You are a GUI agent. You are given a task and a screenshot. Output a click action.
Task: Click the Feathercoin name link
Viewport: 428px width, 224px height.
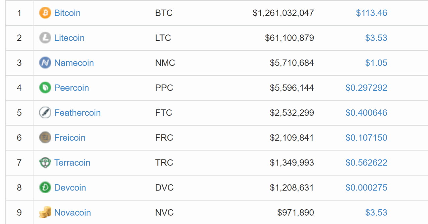coord(77,113)
